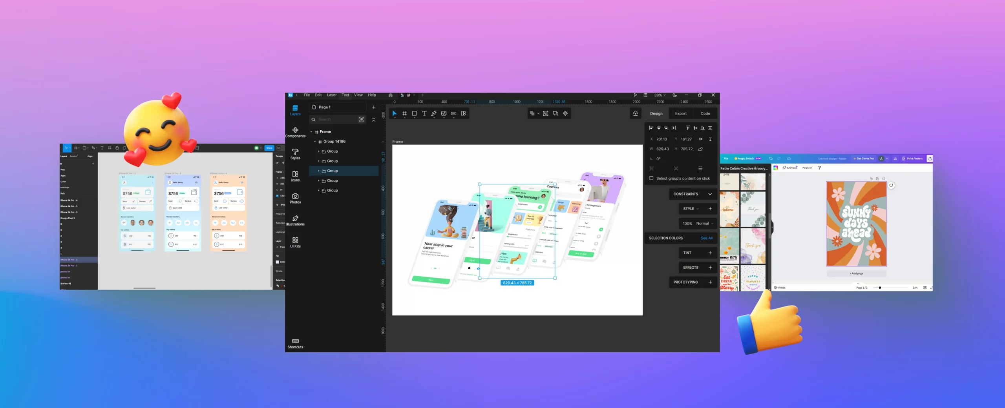
Task: Click the zoom slider in Canva footer
Action: [890, 288]
